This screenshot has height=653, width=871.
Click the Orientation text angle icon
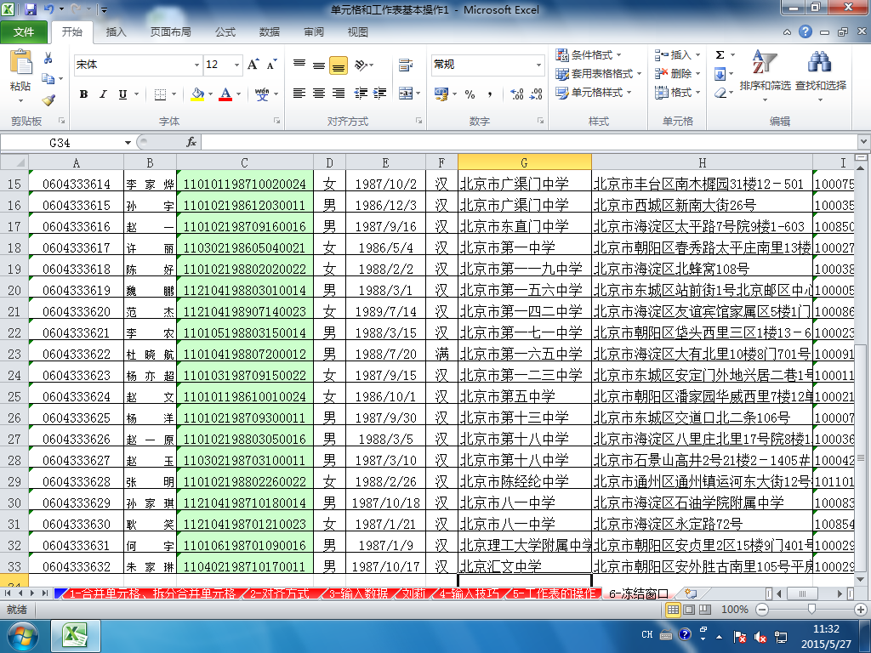coord(361,65)
